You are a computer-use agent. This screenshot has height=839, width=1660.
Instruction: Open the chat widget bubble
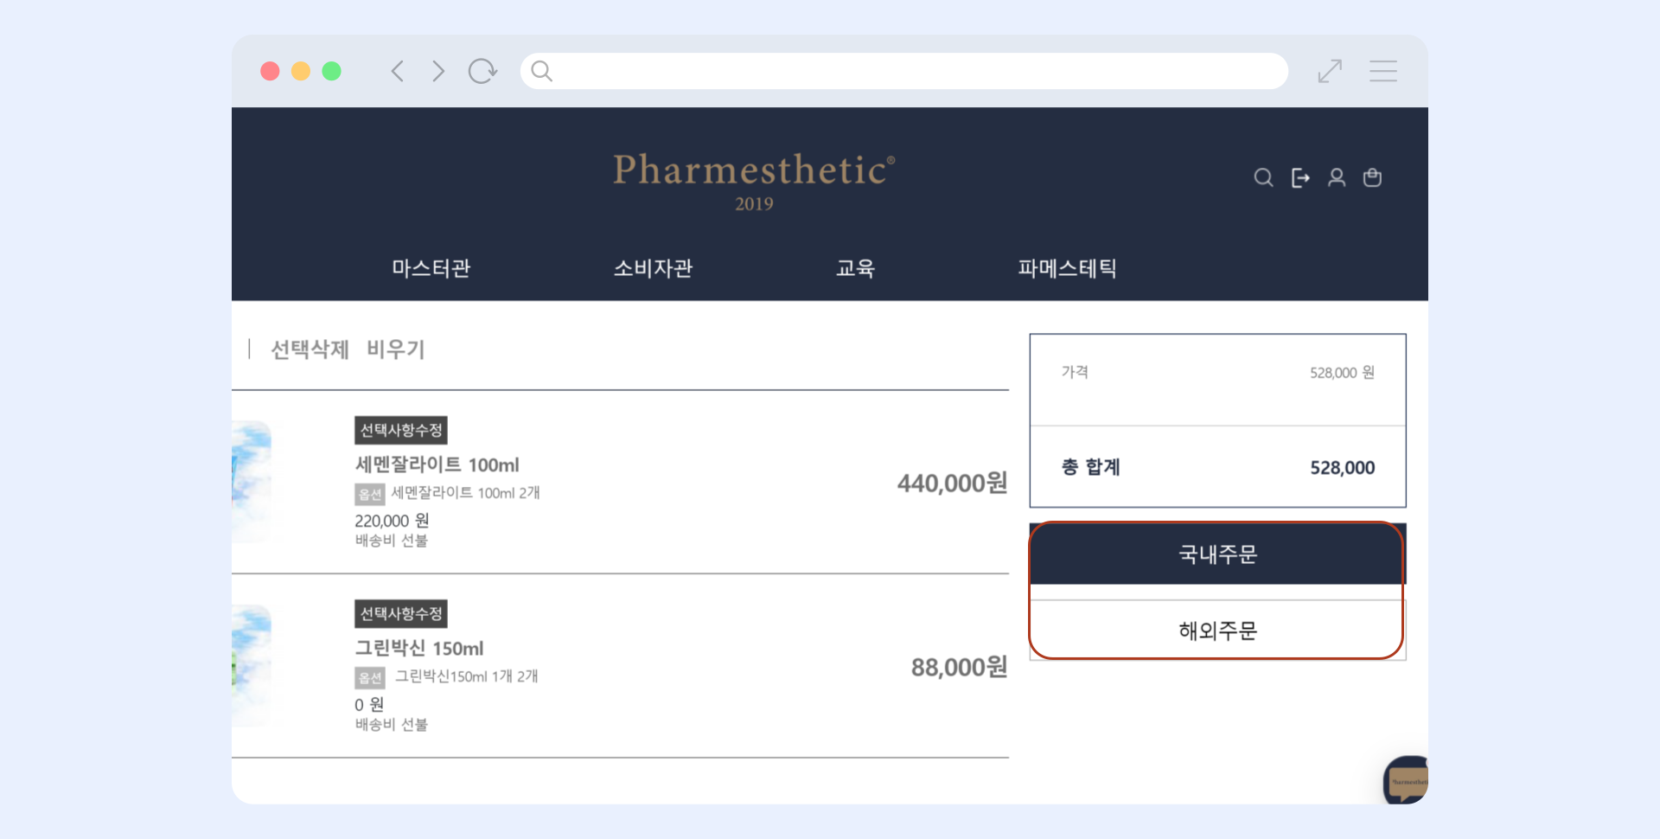[1407, 780]
